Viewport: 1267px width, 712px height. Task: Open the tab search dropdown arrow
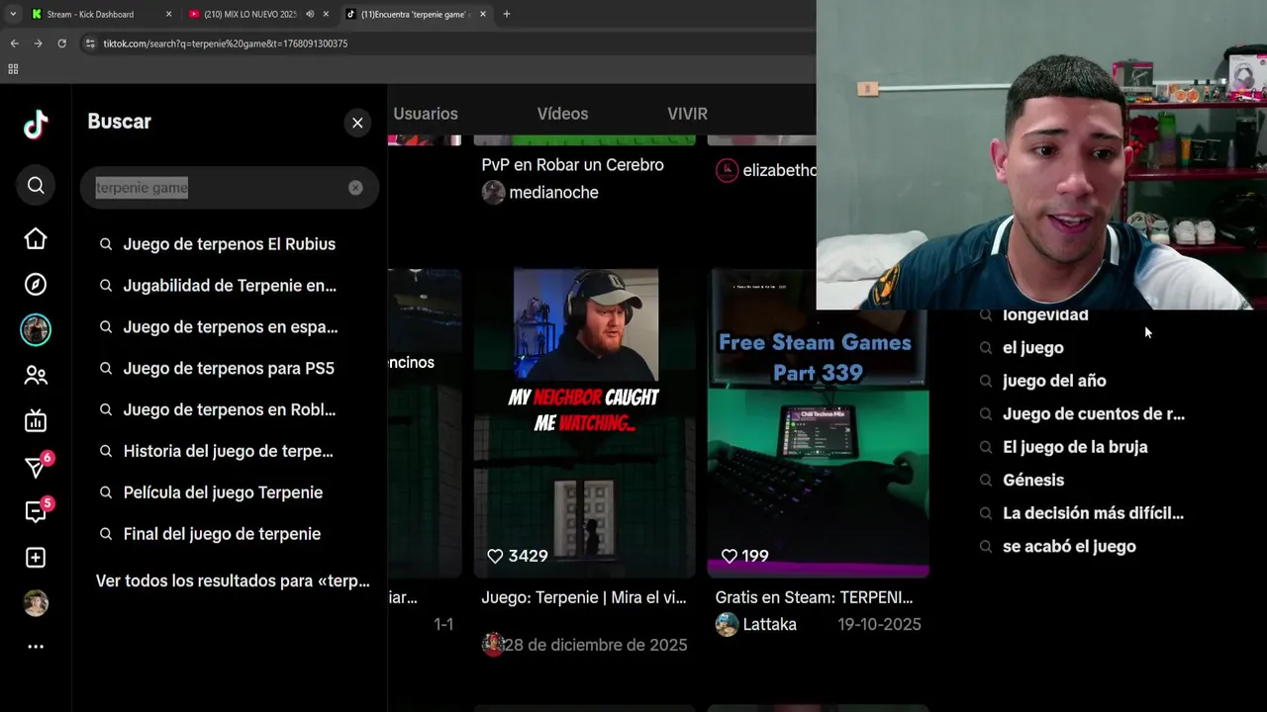12,14
